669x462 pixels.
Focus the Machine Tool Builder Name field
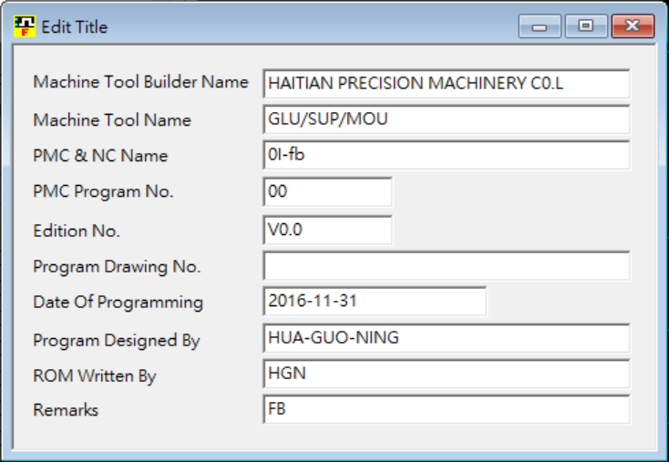[447, 83]
